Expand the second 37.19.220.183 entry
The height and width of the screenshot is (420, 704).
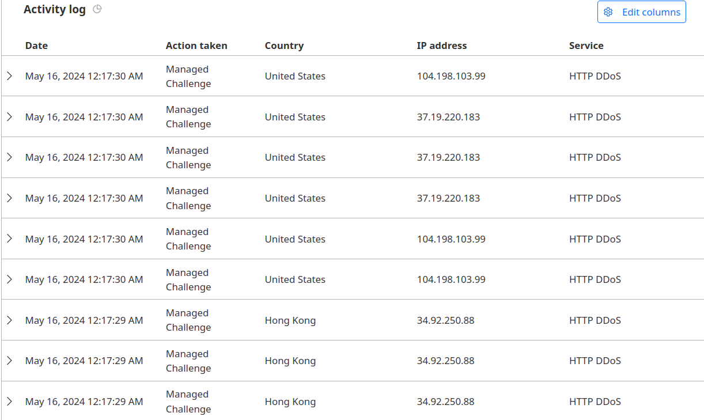[x=9, y=157]
